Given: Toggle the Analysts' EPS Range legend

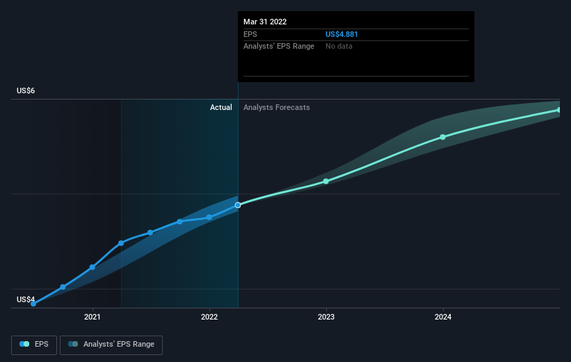Looking at the screenshot, I should pyautogui.click(x=111, y=345).
